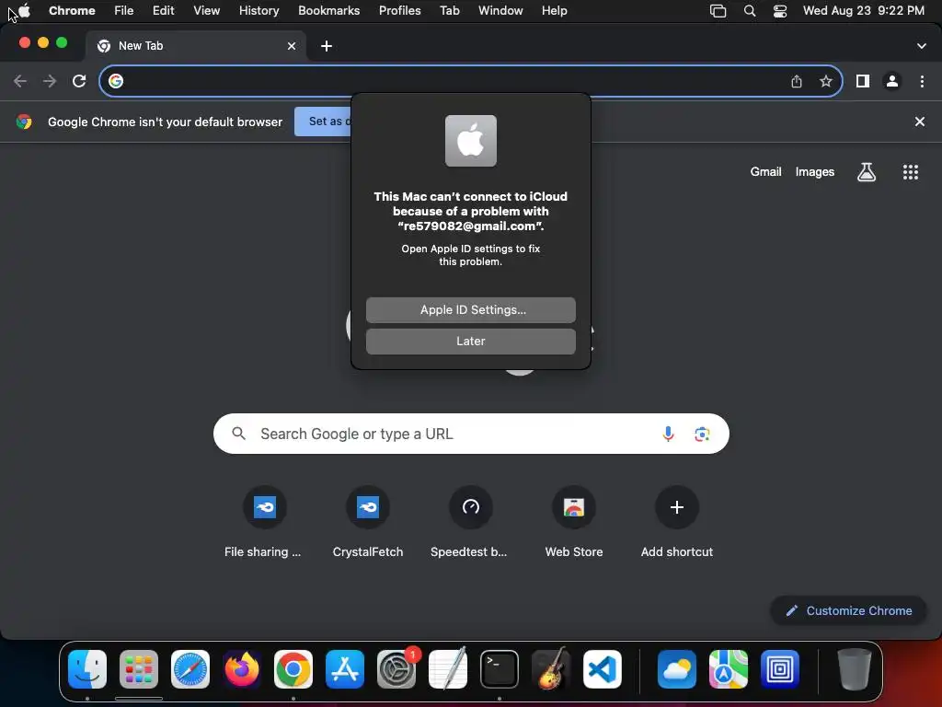Open Launchpad from the Dock
This screenshot has height=707, width=942.
[139, 669]
